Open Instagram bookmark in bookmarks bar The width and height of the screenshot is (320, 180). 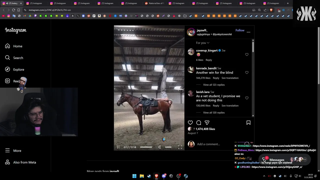(x=8, y=16)
